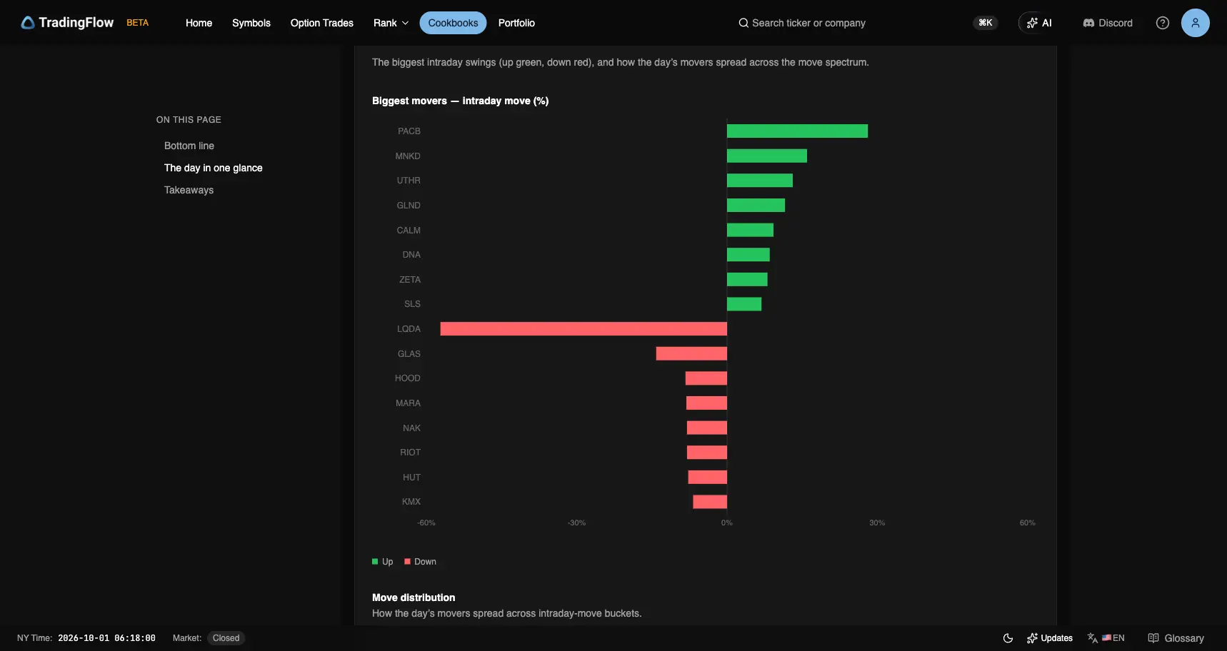Change language with EN selector
Viewport: 1227px width, 651px height.
point(1106,638)
